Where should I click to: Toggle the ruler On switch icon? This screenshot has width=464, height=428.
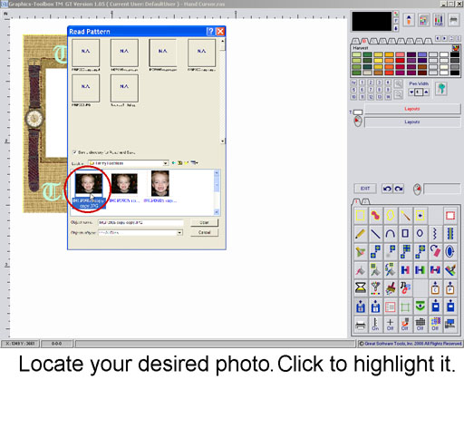(x=375, y=325)
